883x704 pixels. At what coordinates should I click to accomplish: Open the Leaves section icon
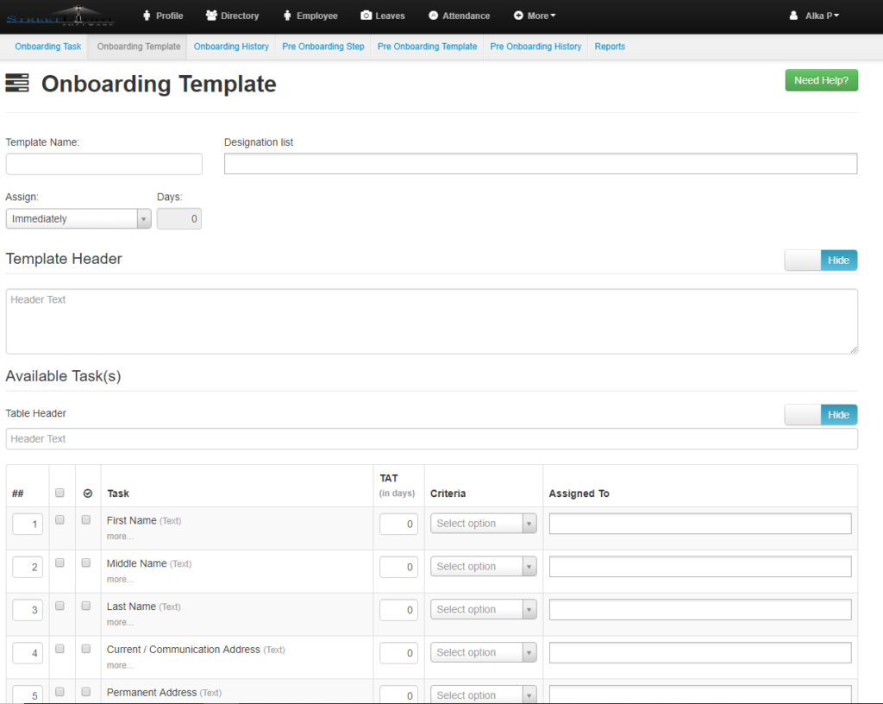coord(366,15)
